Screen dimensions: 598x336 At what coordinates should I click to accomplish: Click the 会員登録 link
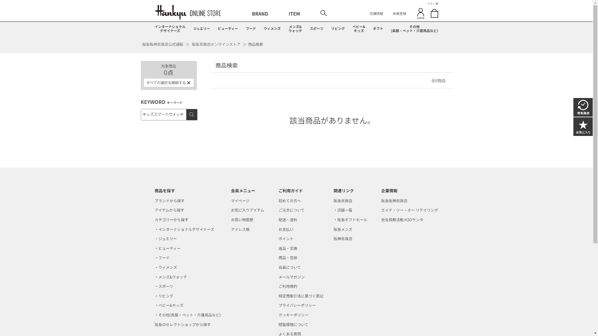399,14
